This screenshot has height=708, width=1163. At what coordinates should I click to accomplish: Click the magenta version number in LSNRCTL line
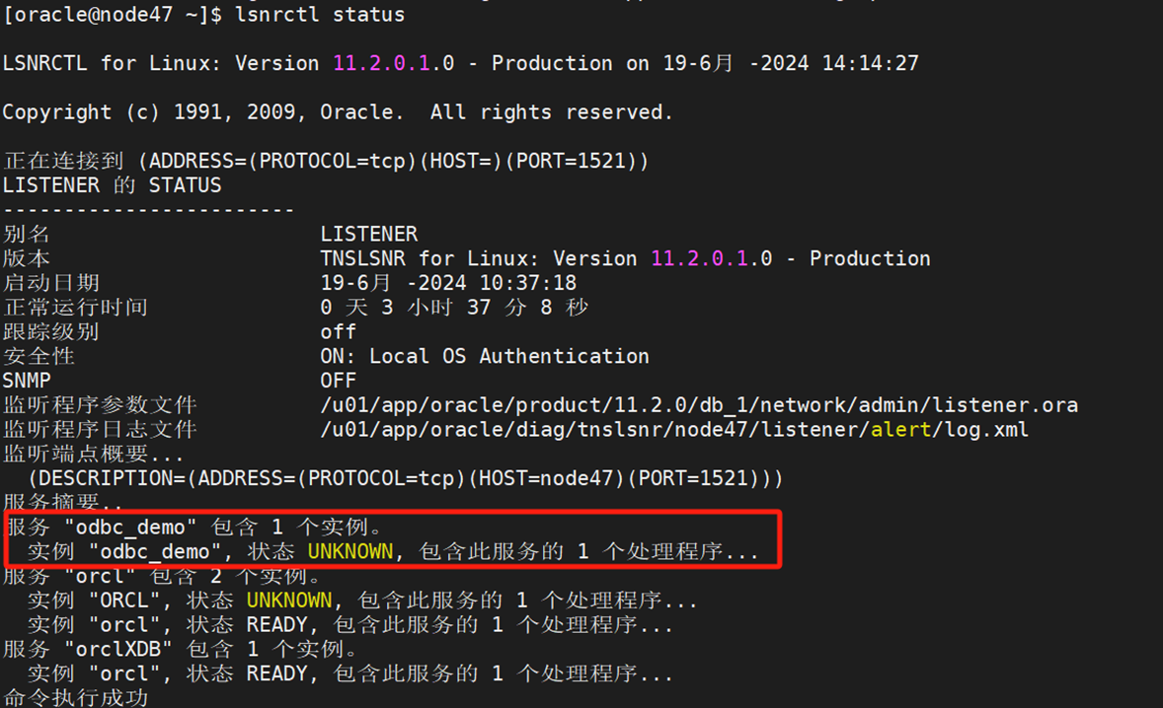(x=381, y=63)
